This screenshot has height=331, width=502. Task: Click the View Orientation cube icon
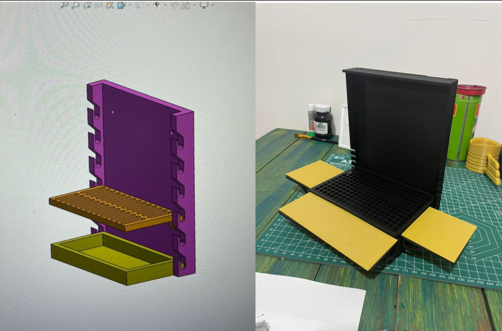[x=121, y=5]
